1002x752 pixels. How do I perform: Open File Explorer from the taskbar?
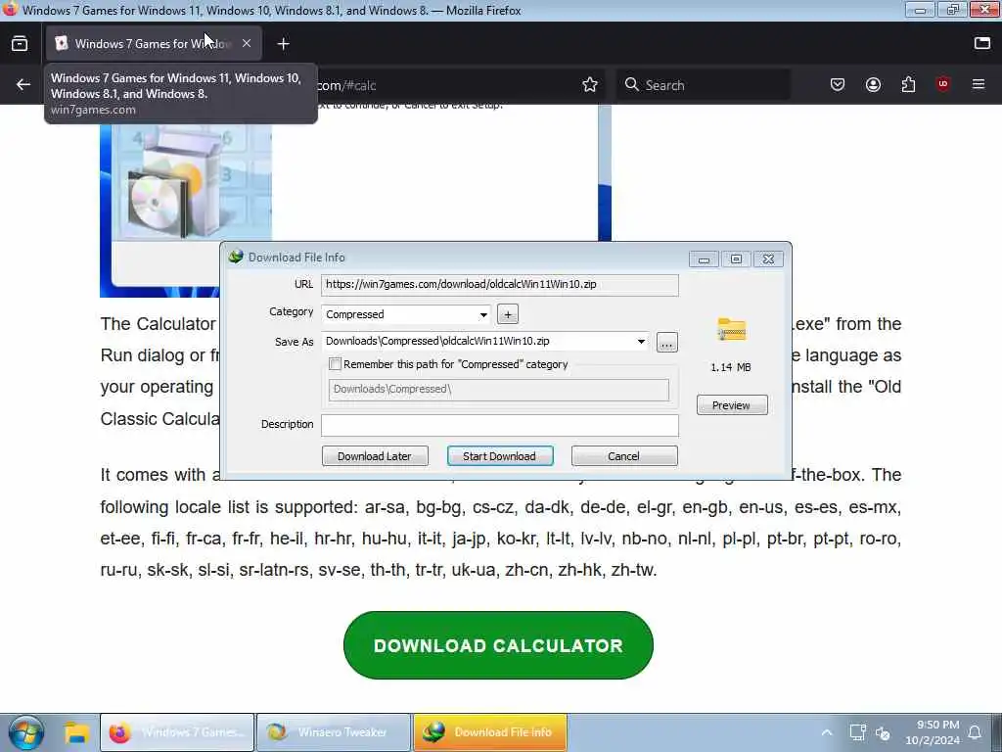(76, 732)
